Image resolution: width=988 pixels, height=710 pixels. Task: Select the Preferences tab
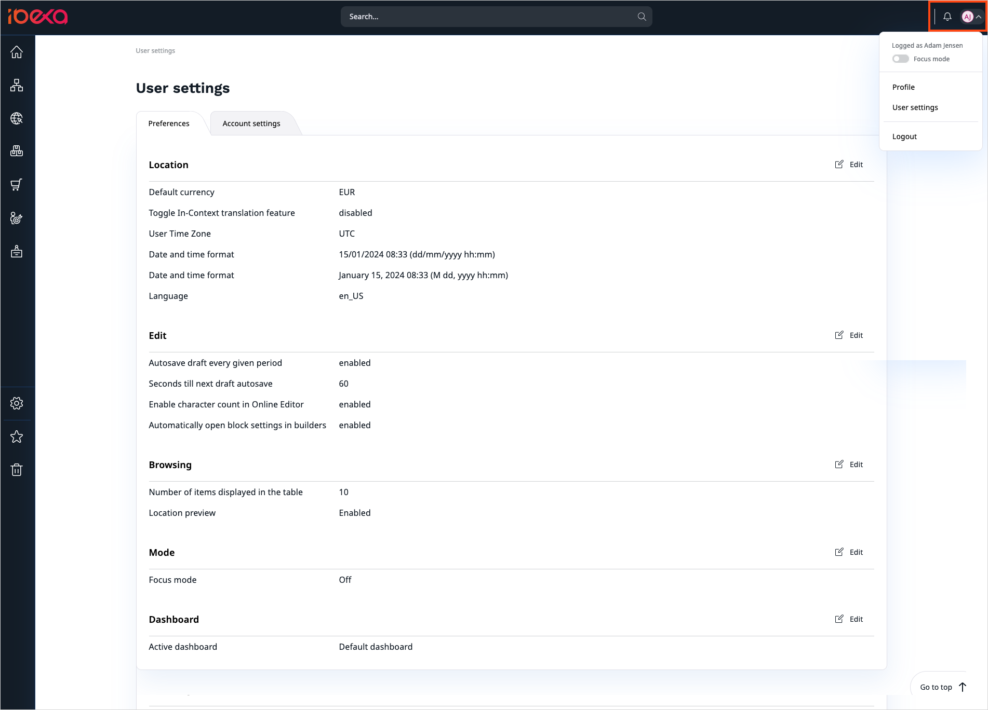point(168,123)
